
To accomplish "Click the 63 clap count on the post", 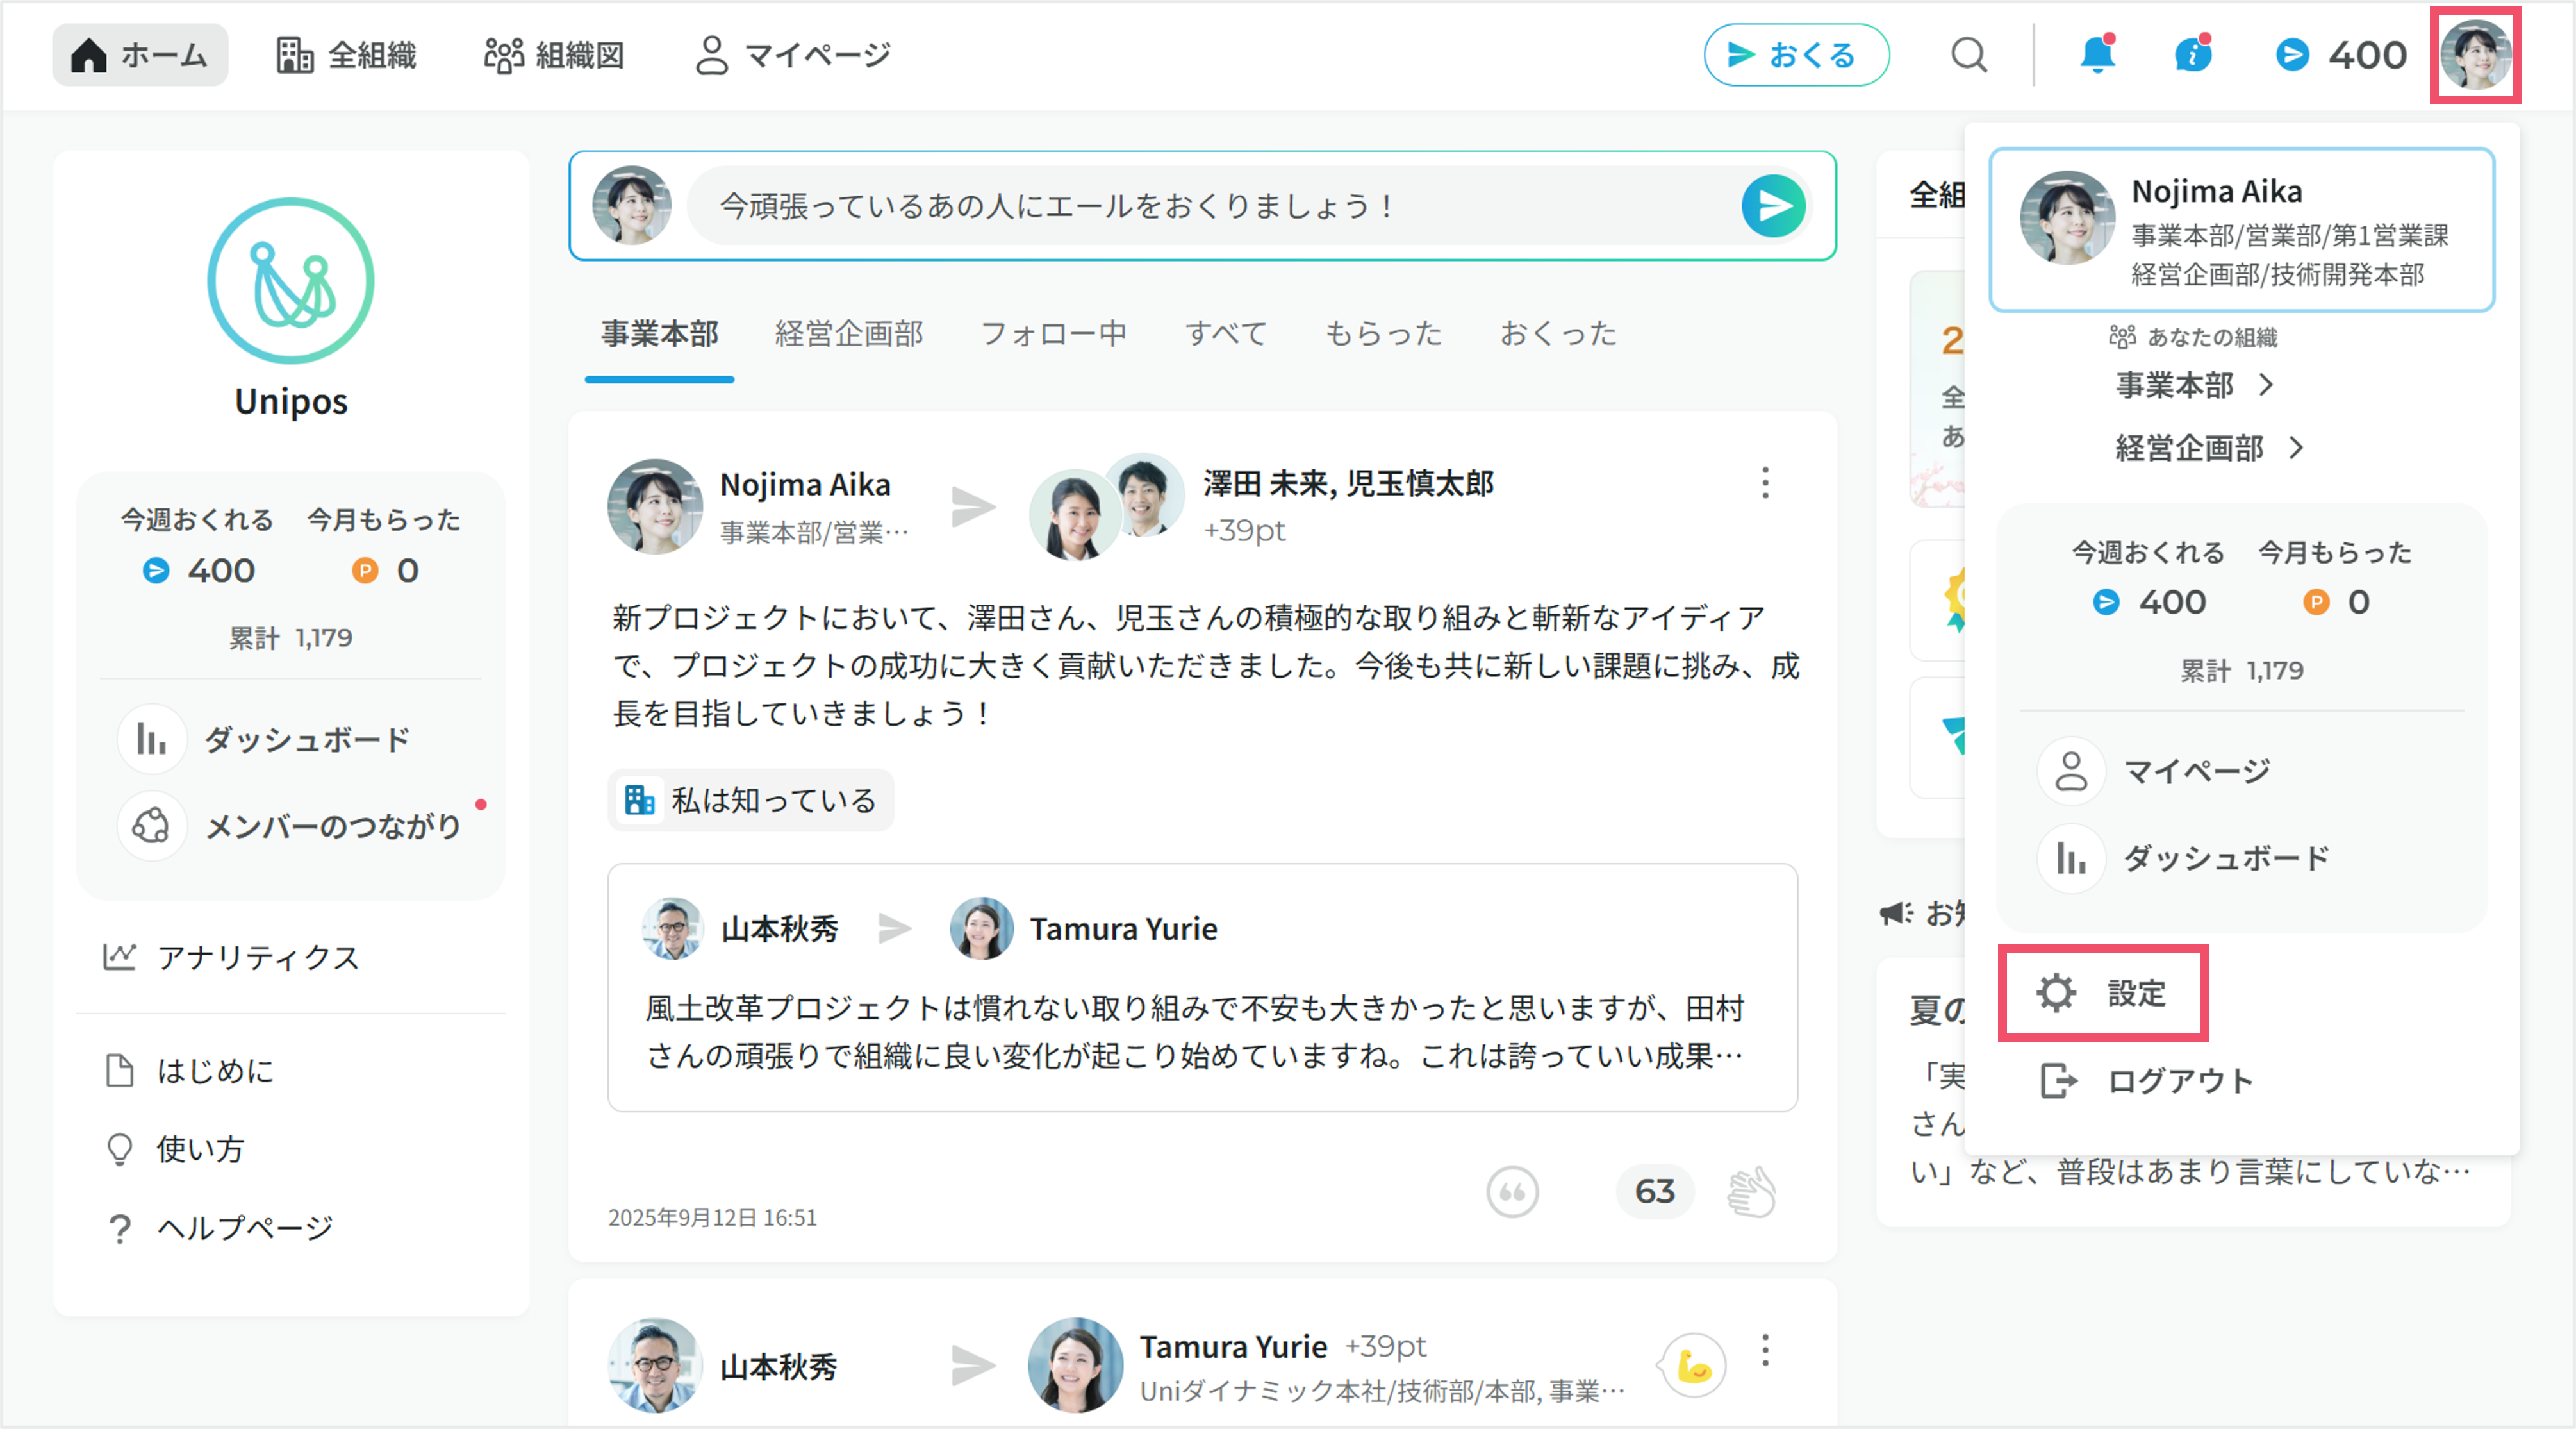I will click(x=1655, y=1192).
